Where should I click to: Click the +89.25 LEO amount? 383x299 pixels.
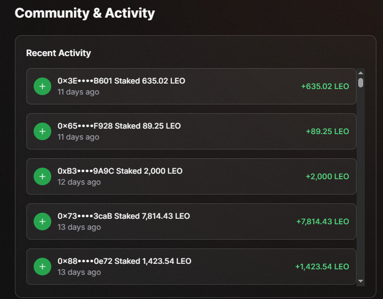pos(327,131)
